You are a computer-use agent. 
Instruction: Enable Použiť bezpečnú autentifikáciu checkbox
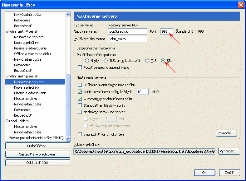[x=80, y=67]
